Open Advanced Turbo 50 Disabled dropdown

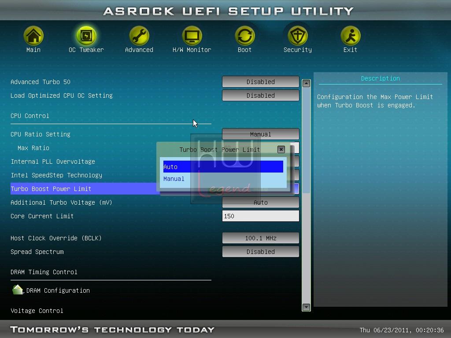(x=261, y=81)
